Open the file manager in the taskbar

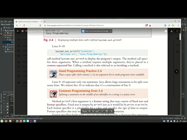(x=17, y=121)
